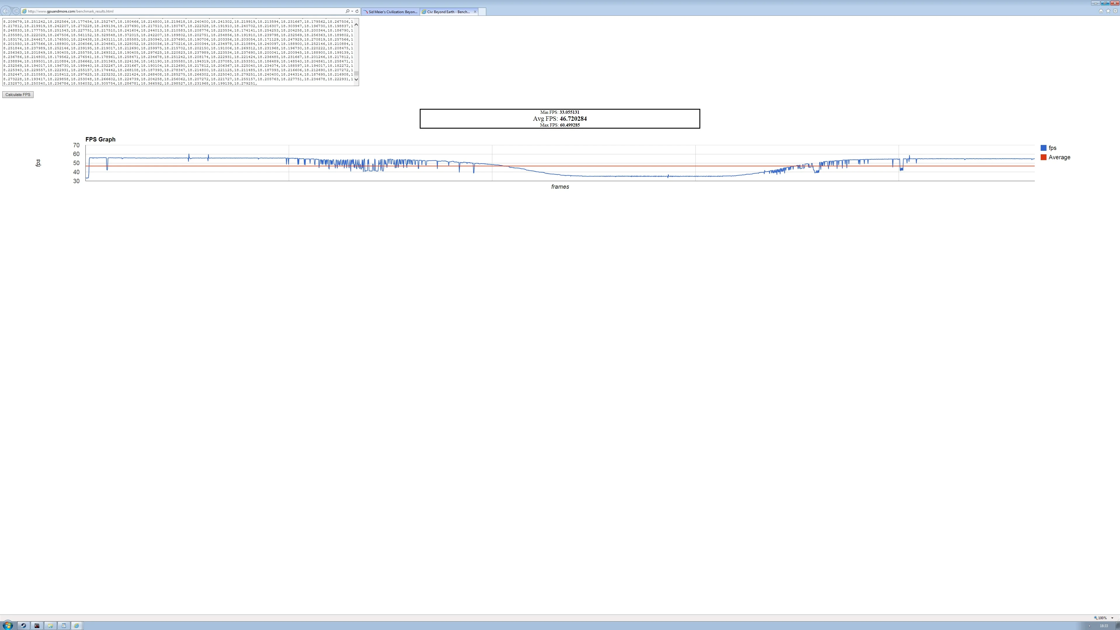Open the Favorites star icon

(x=1108, y=11)
